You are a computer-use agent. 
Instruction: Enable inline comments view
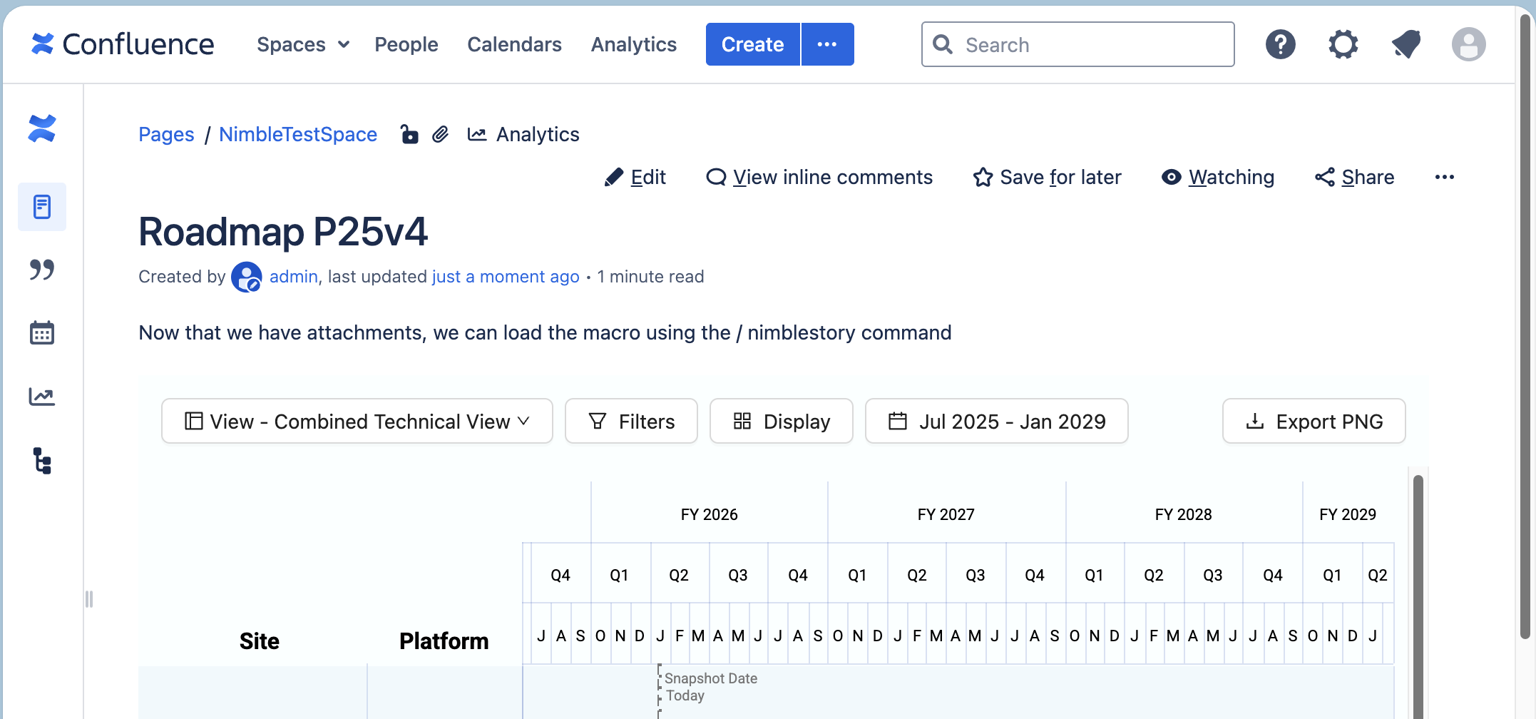(819, 177)
